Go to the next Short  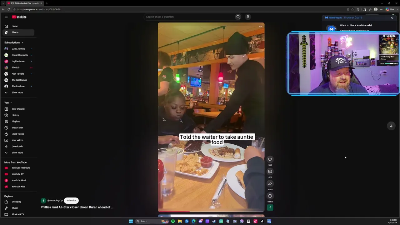coord(391,126)
